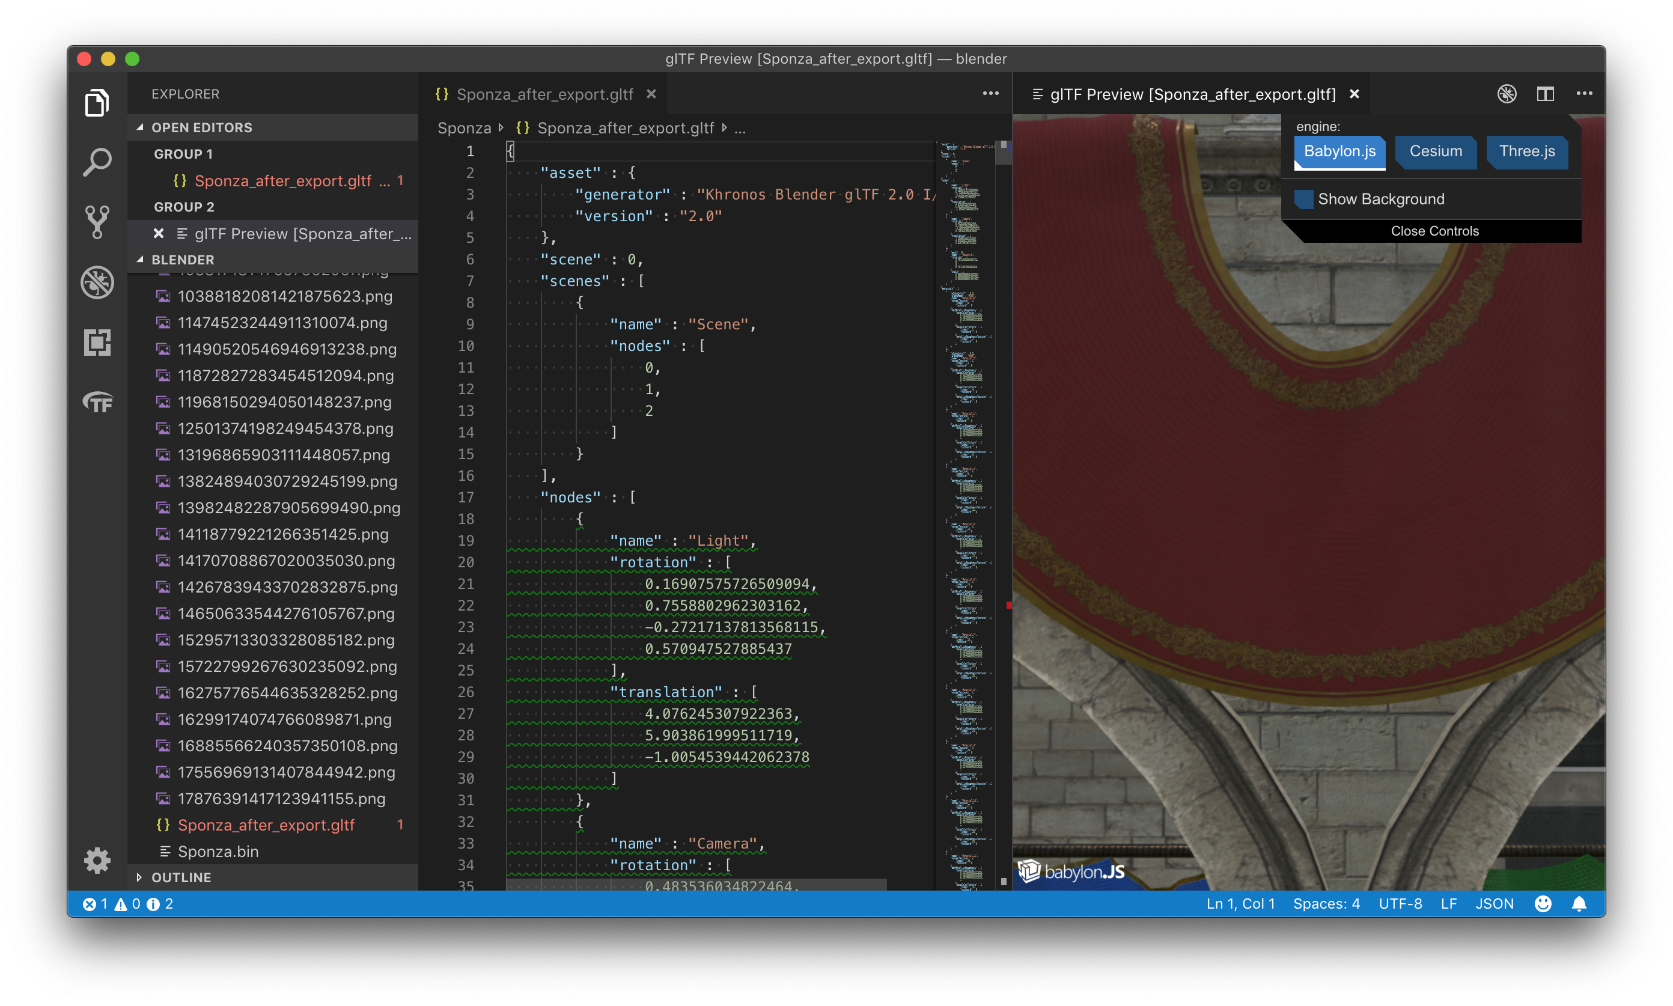Open Sponza_after_export.gltf in file tree
The width and height of the screenshot is (1673, 1006).
272,825
